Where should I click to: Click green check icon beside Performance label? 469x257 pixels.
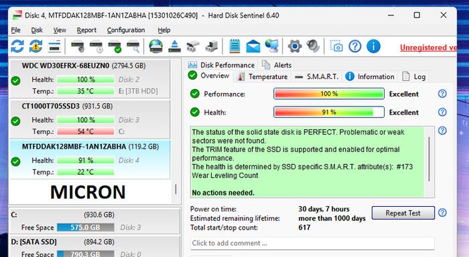tap(195, 94)
